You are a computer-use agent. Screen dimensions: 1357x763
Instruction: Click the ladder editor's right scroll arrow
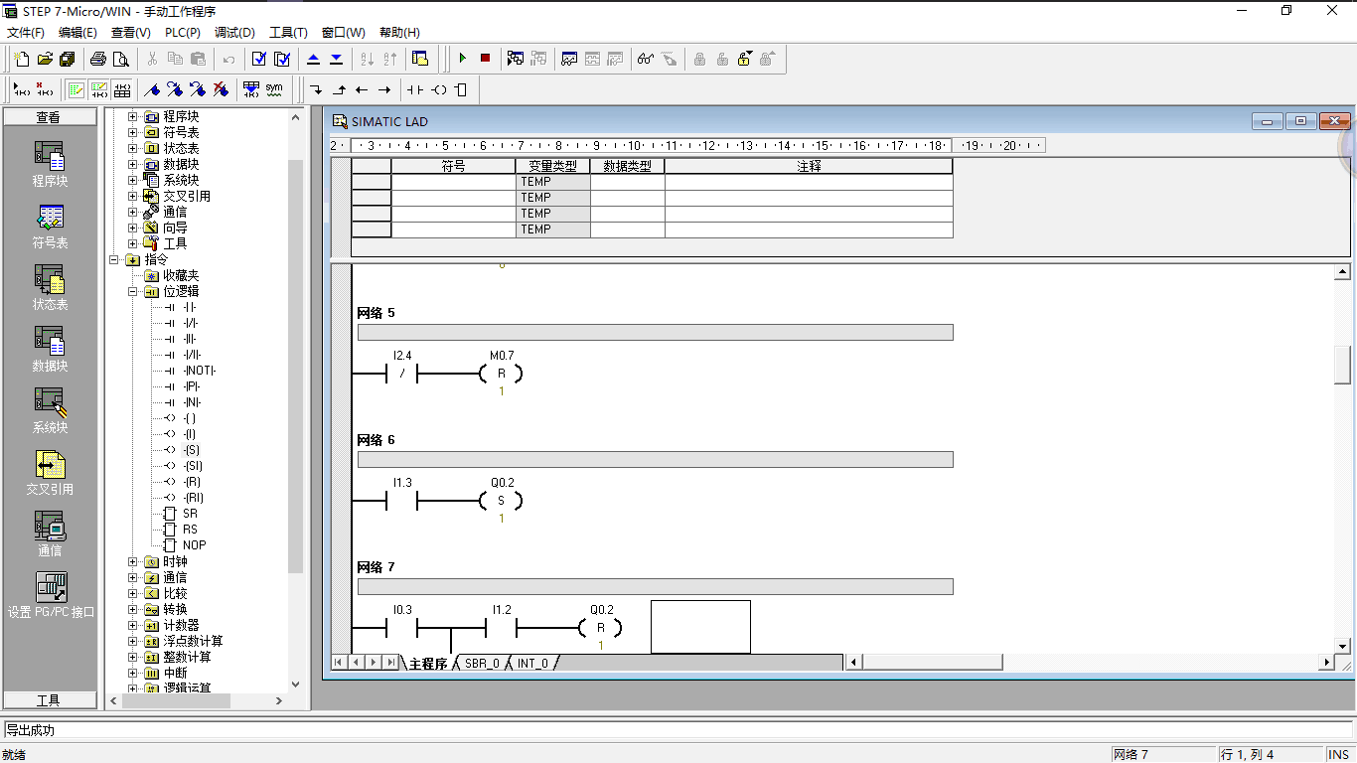[1326, 663]
